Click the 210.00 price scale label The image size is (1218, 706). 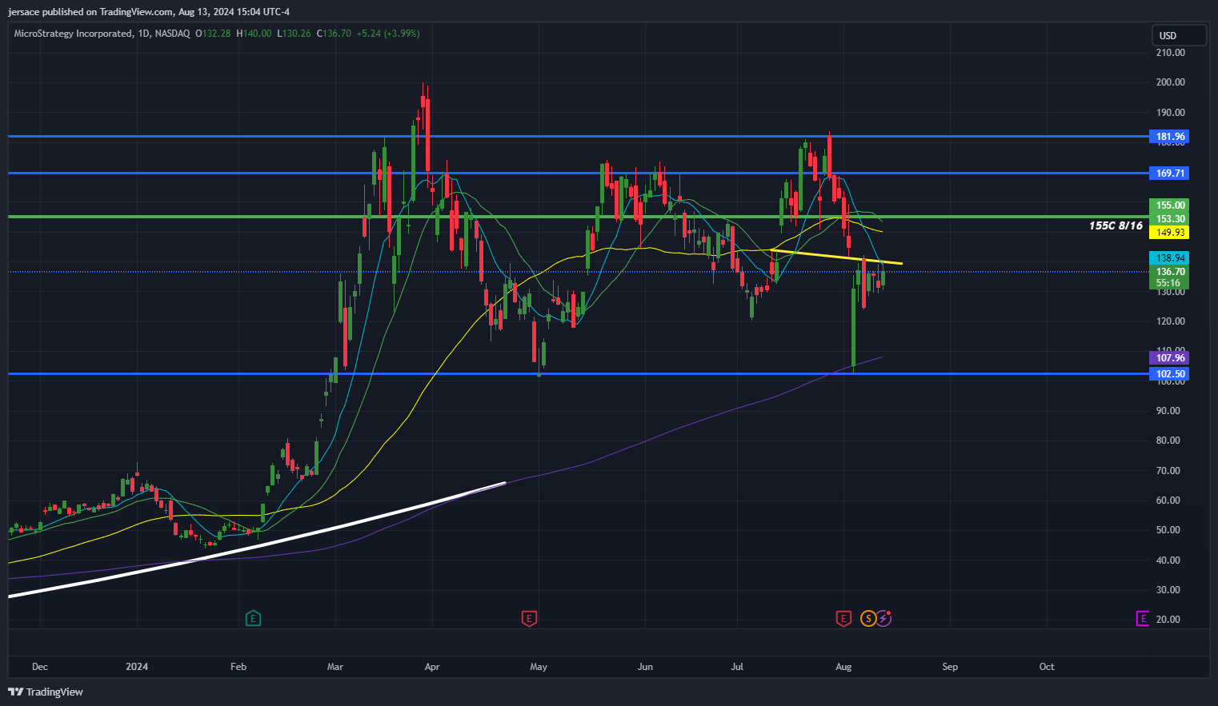tap(1170, 53)
